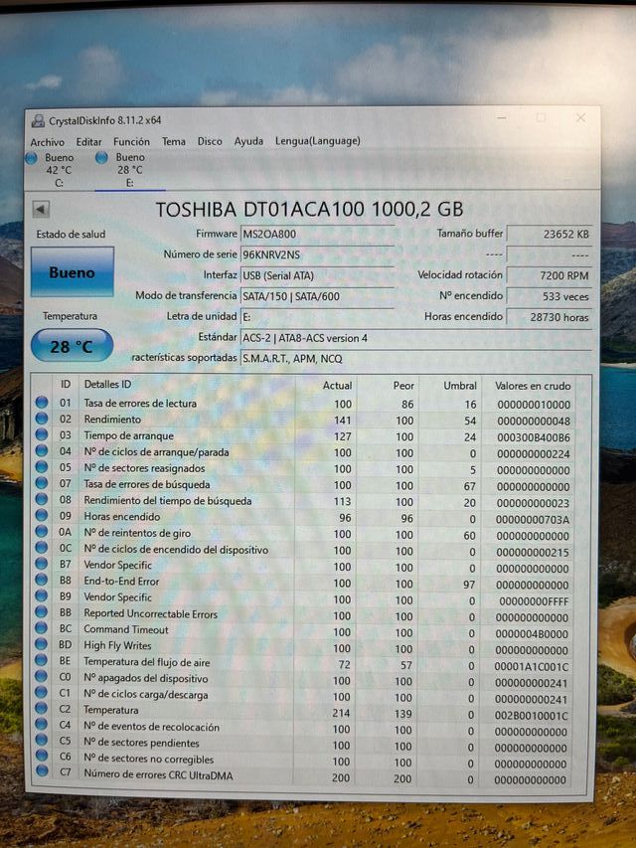The image size is (636, 848).
Task: Click the Interfaz field USB (Serial ATA)
Action: tap(317, 275)
